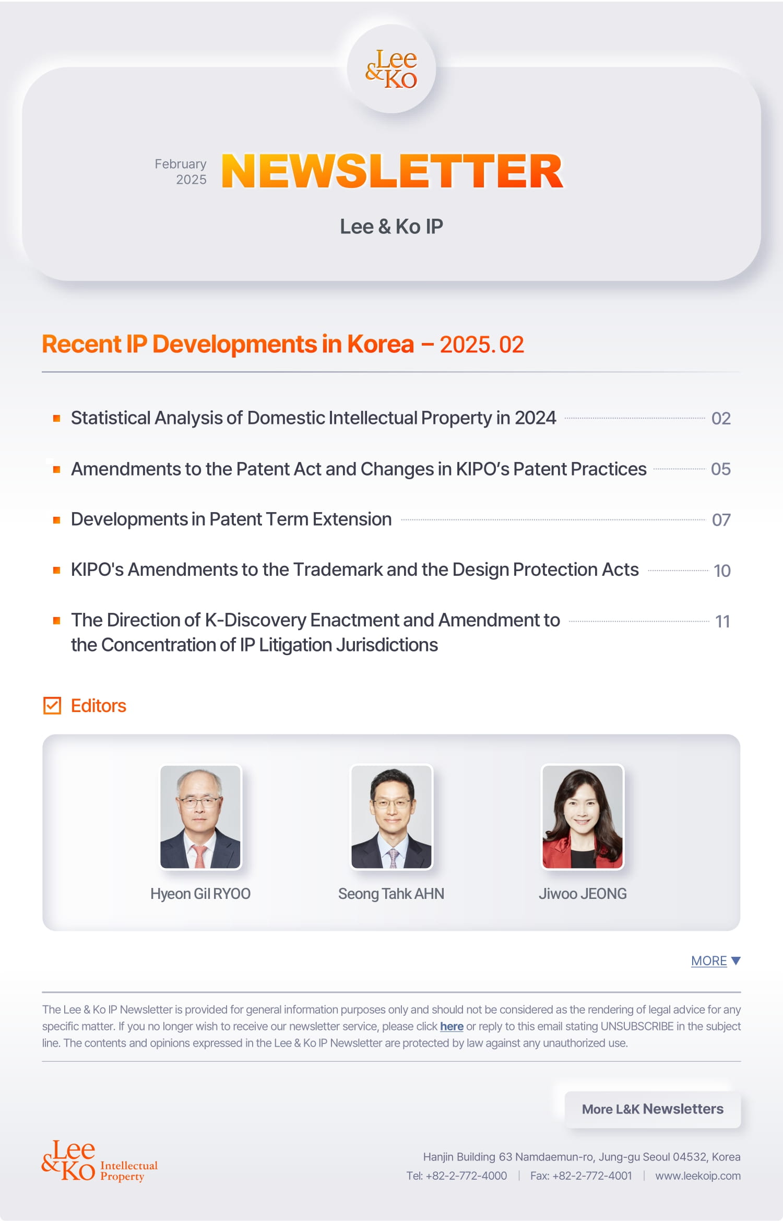Click the name Jiwoo JEONG

(x=583, y=894)
